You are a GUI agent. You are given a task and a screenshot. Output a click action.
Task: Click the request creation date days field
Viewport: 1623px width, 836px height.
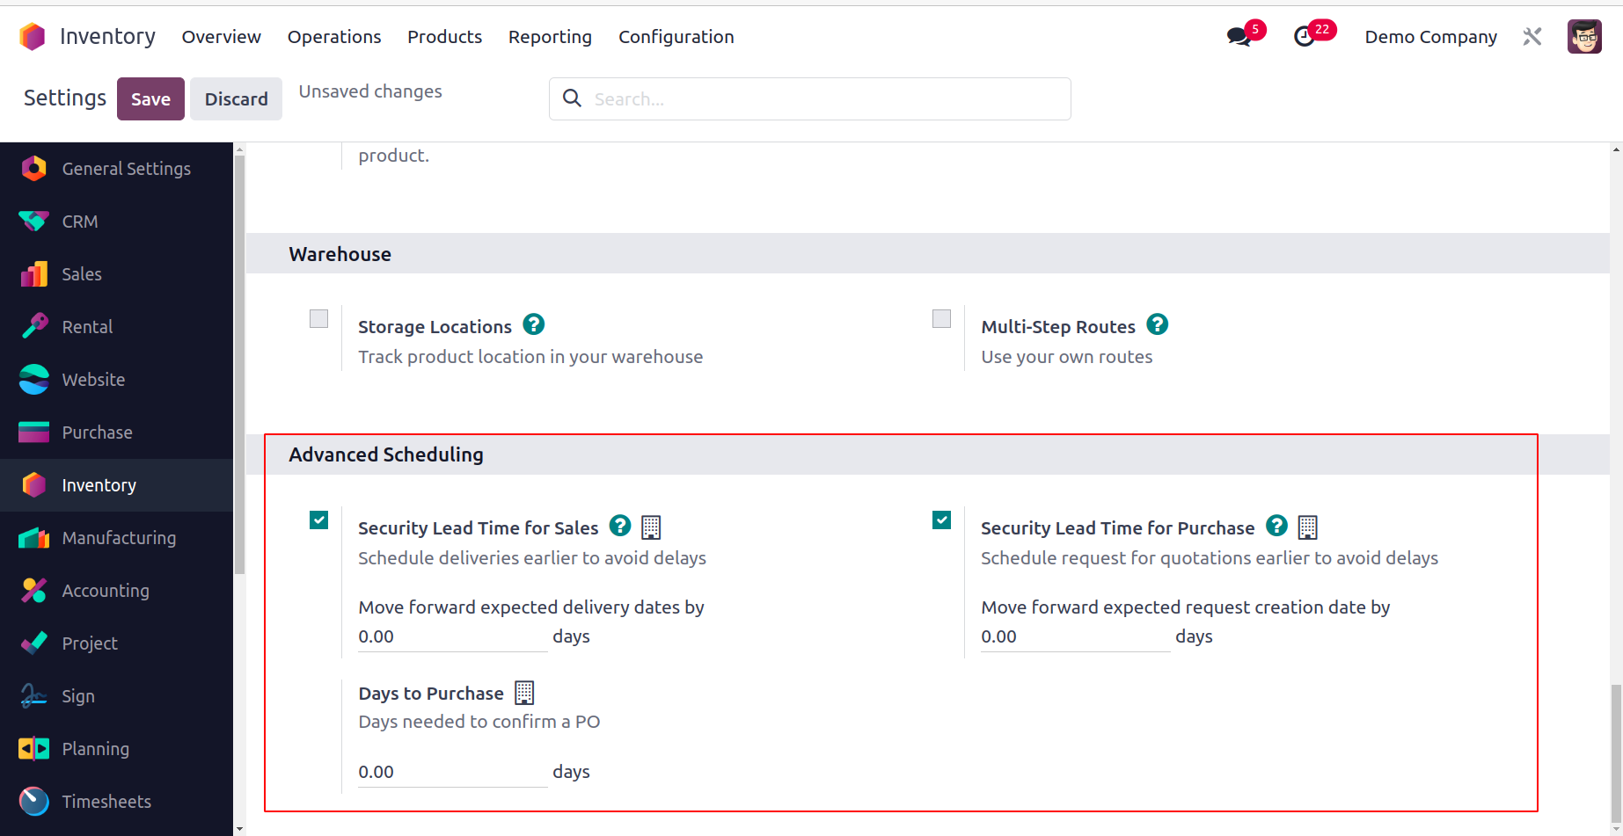pyautogui.click(x=1075, y=636)
